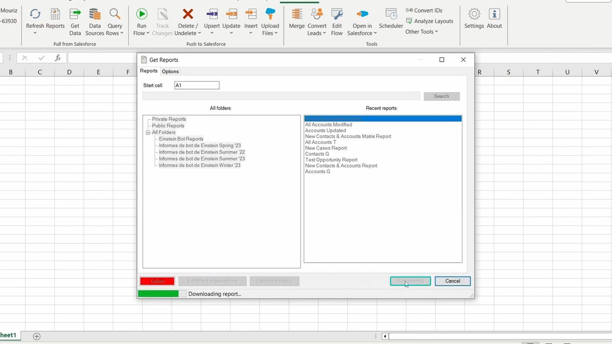Click the report search text field
The image size is (612, 344).
click(282, 96)
